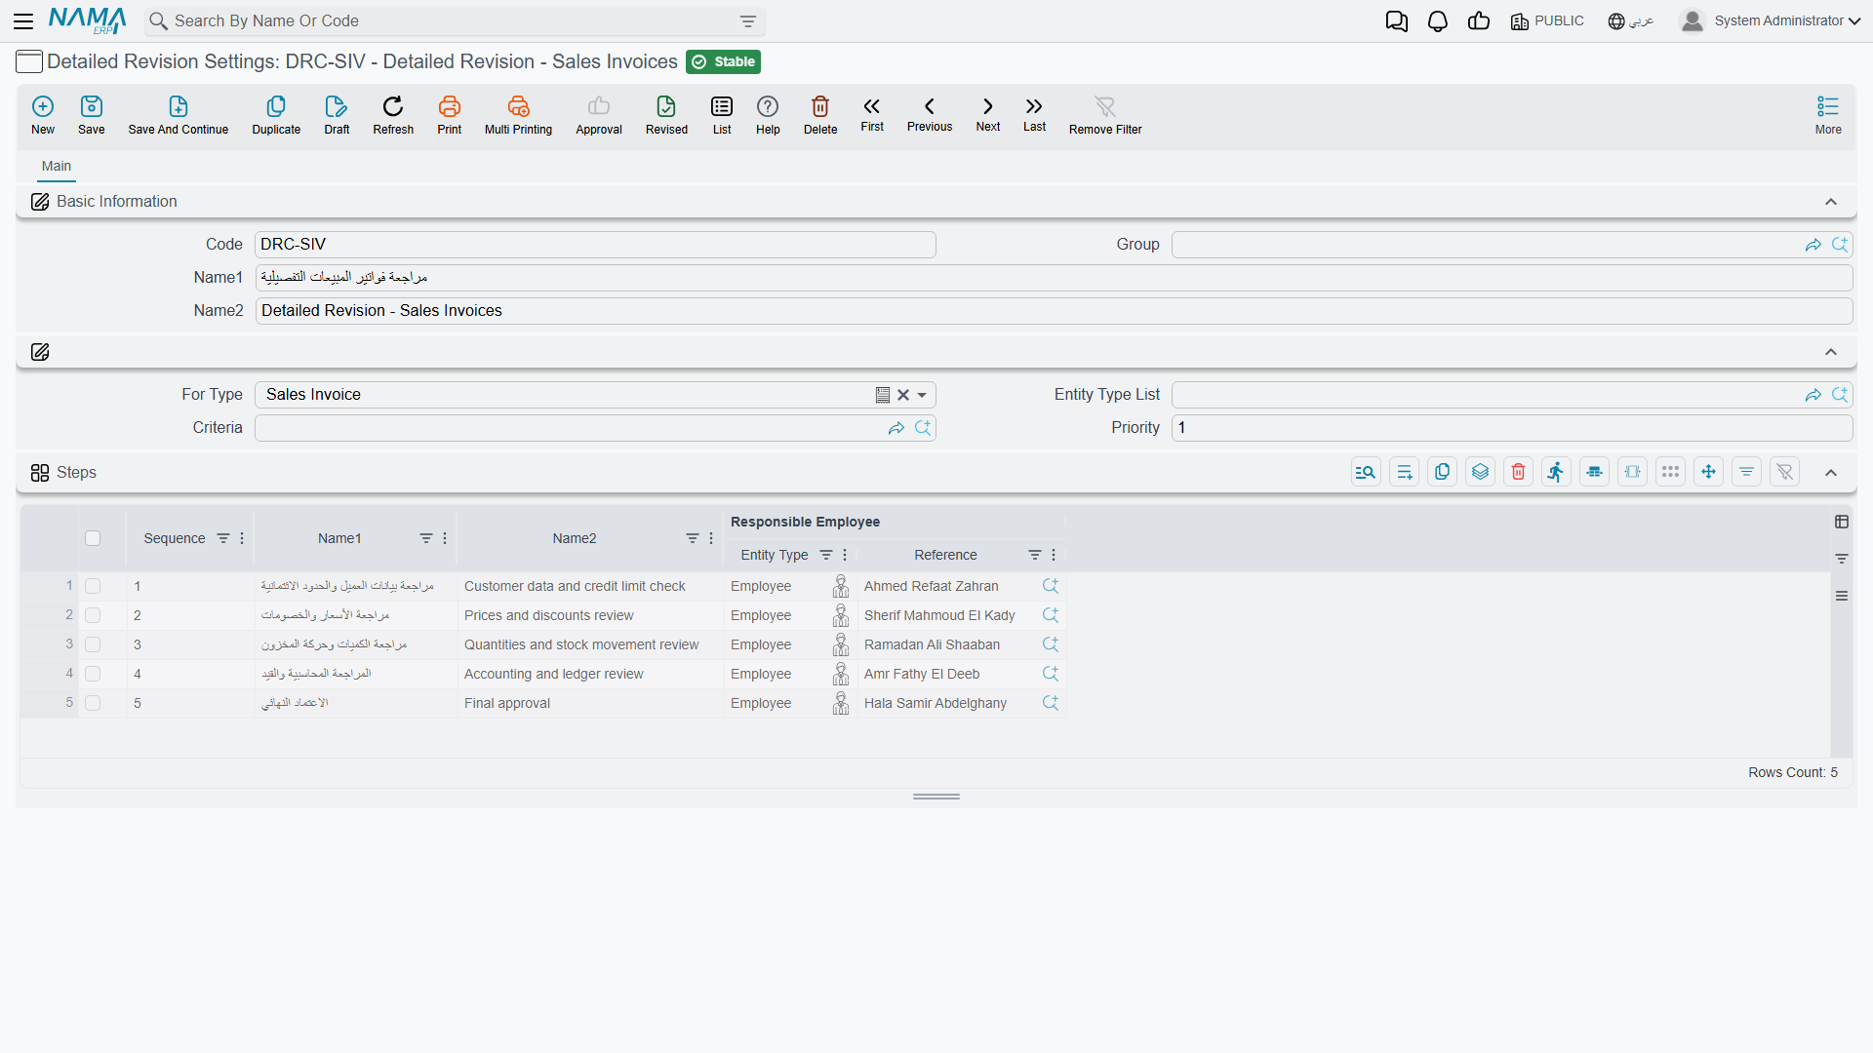Open the System Administrator user menu
Screen dimensions: 1873x1053
pos(1771,21)
